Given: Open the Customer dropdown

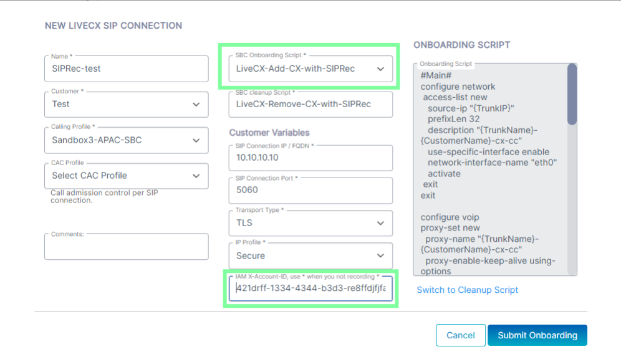Looking at the screenshot, I should point(126,104).
